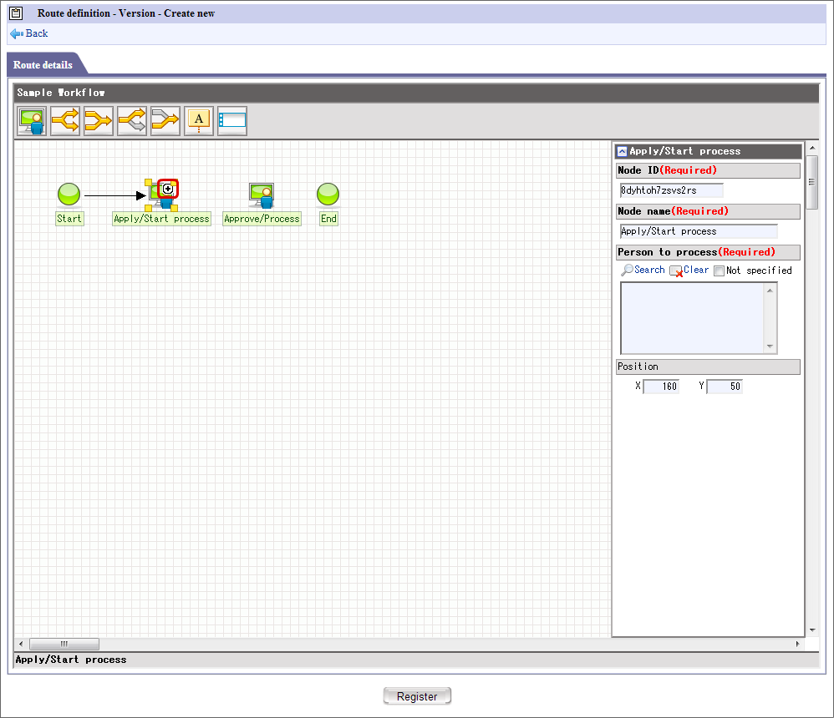The width and height of the screenshot is (834, 718).
Task: Click the Position section header
Action: [708, 367]
